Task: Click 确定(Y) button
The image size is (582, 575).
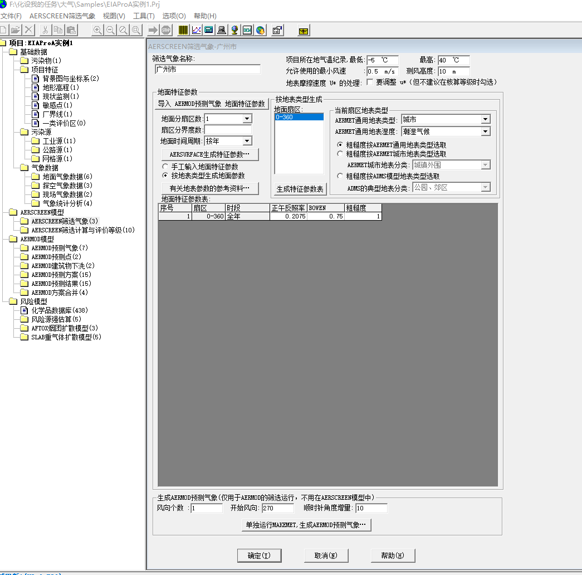Action: [259, 555]
